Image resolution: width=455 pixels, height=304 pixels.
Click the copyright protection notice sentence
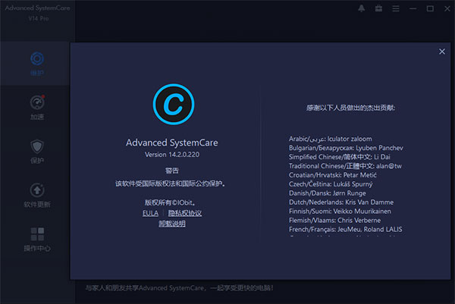coord(171,183)
